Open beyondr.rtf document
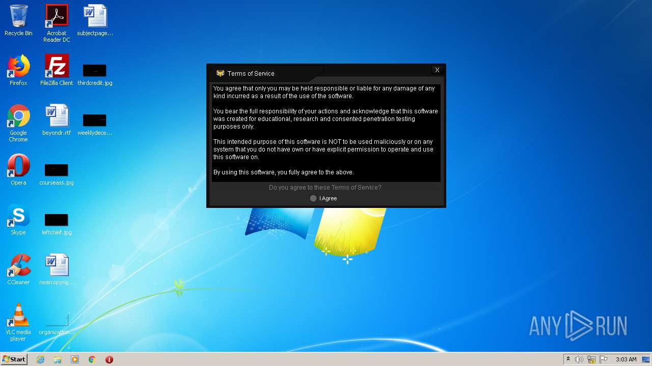The image size is (652, 366). (x=57, y=120)
